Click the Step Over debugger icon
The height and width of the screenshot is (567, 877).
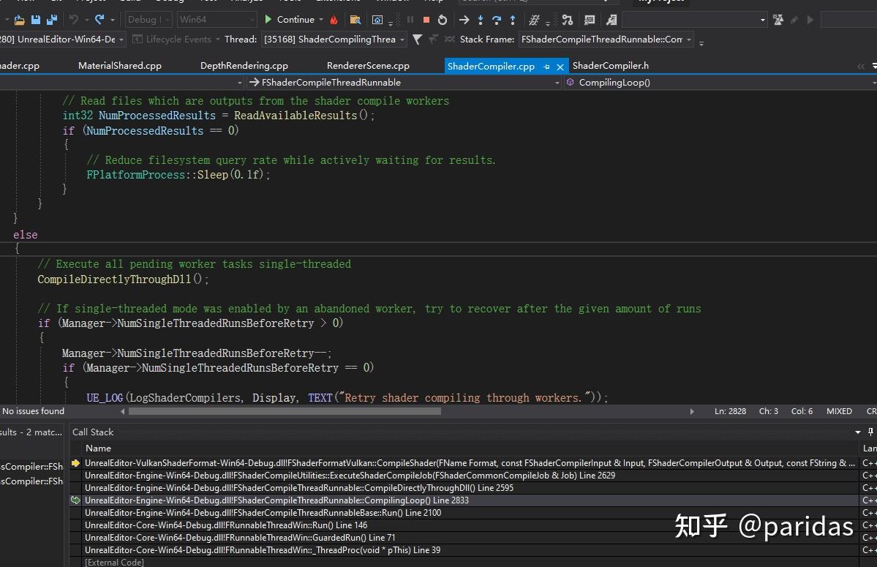point(497,20)
